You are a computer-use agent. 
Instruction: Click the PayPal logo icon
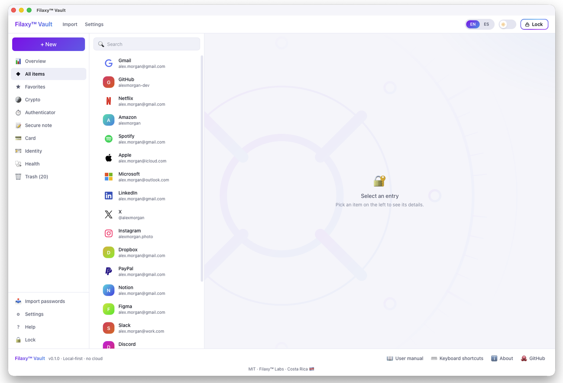click(x=109, y=271)
